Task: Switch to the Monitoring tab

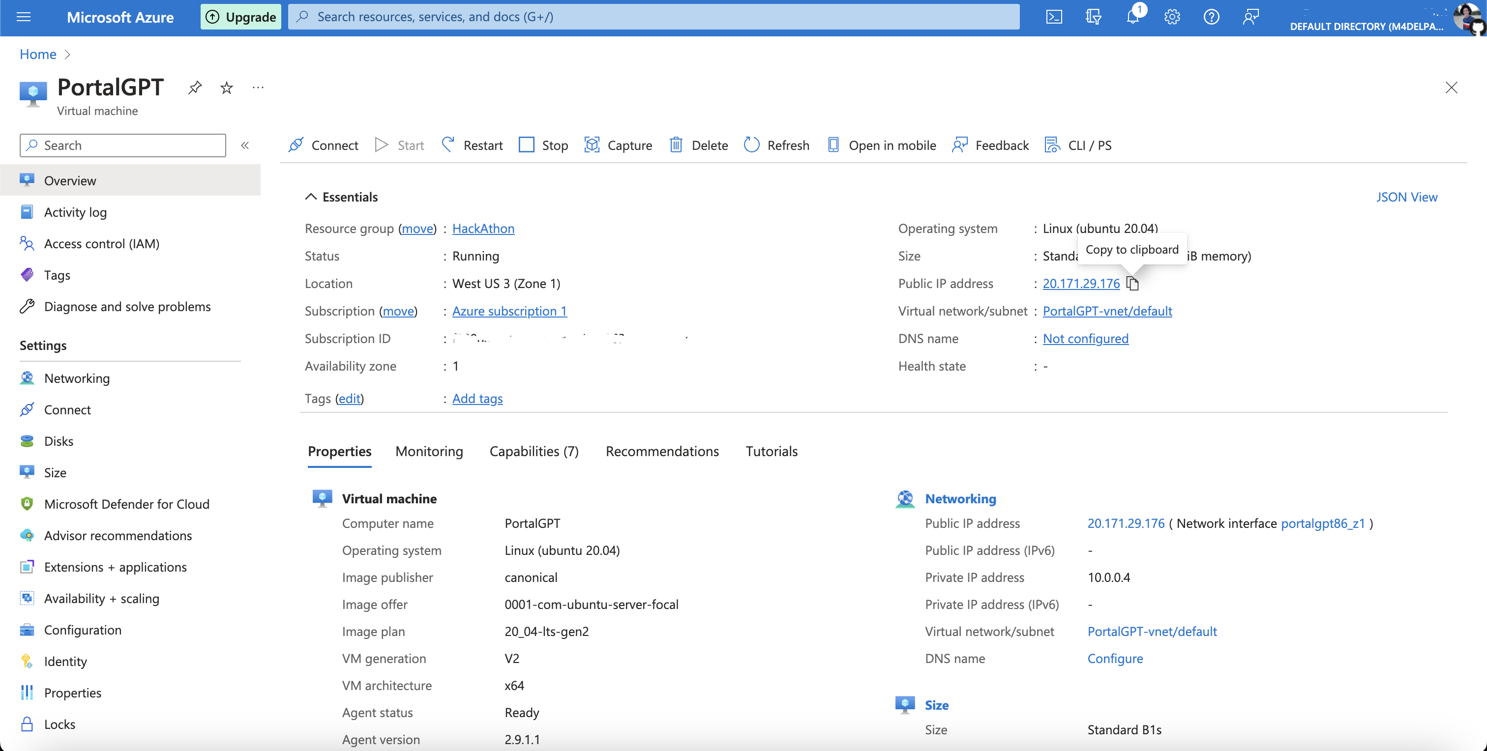Action: (x=429, y=451)
